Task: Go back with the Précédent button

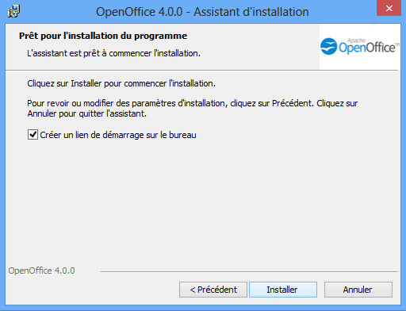Action: (213, 290)
